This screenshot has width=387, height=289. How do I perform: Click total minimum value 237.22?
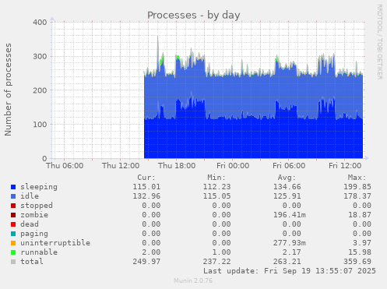click(216, 262)
